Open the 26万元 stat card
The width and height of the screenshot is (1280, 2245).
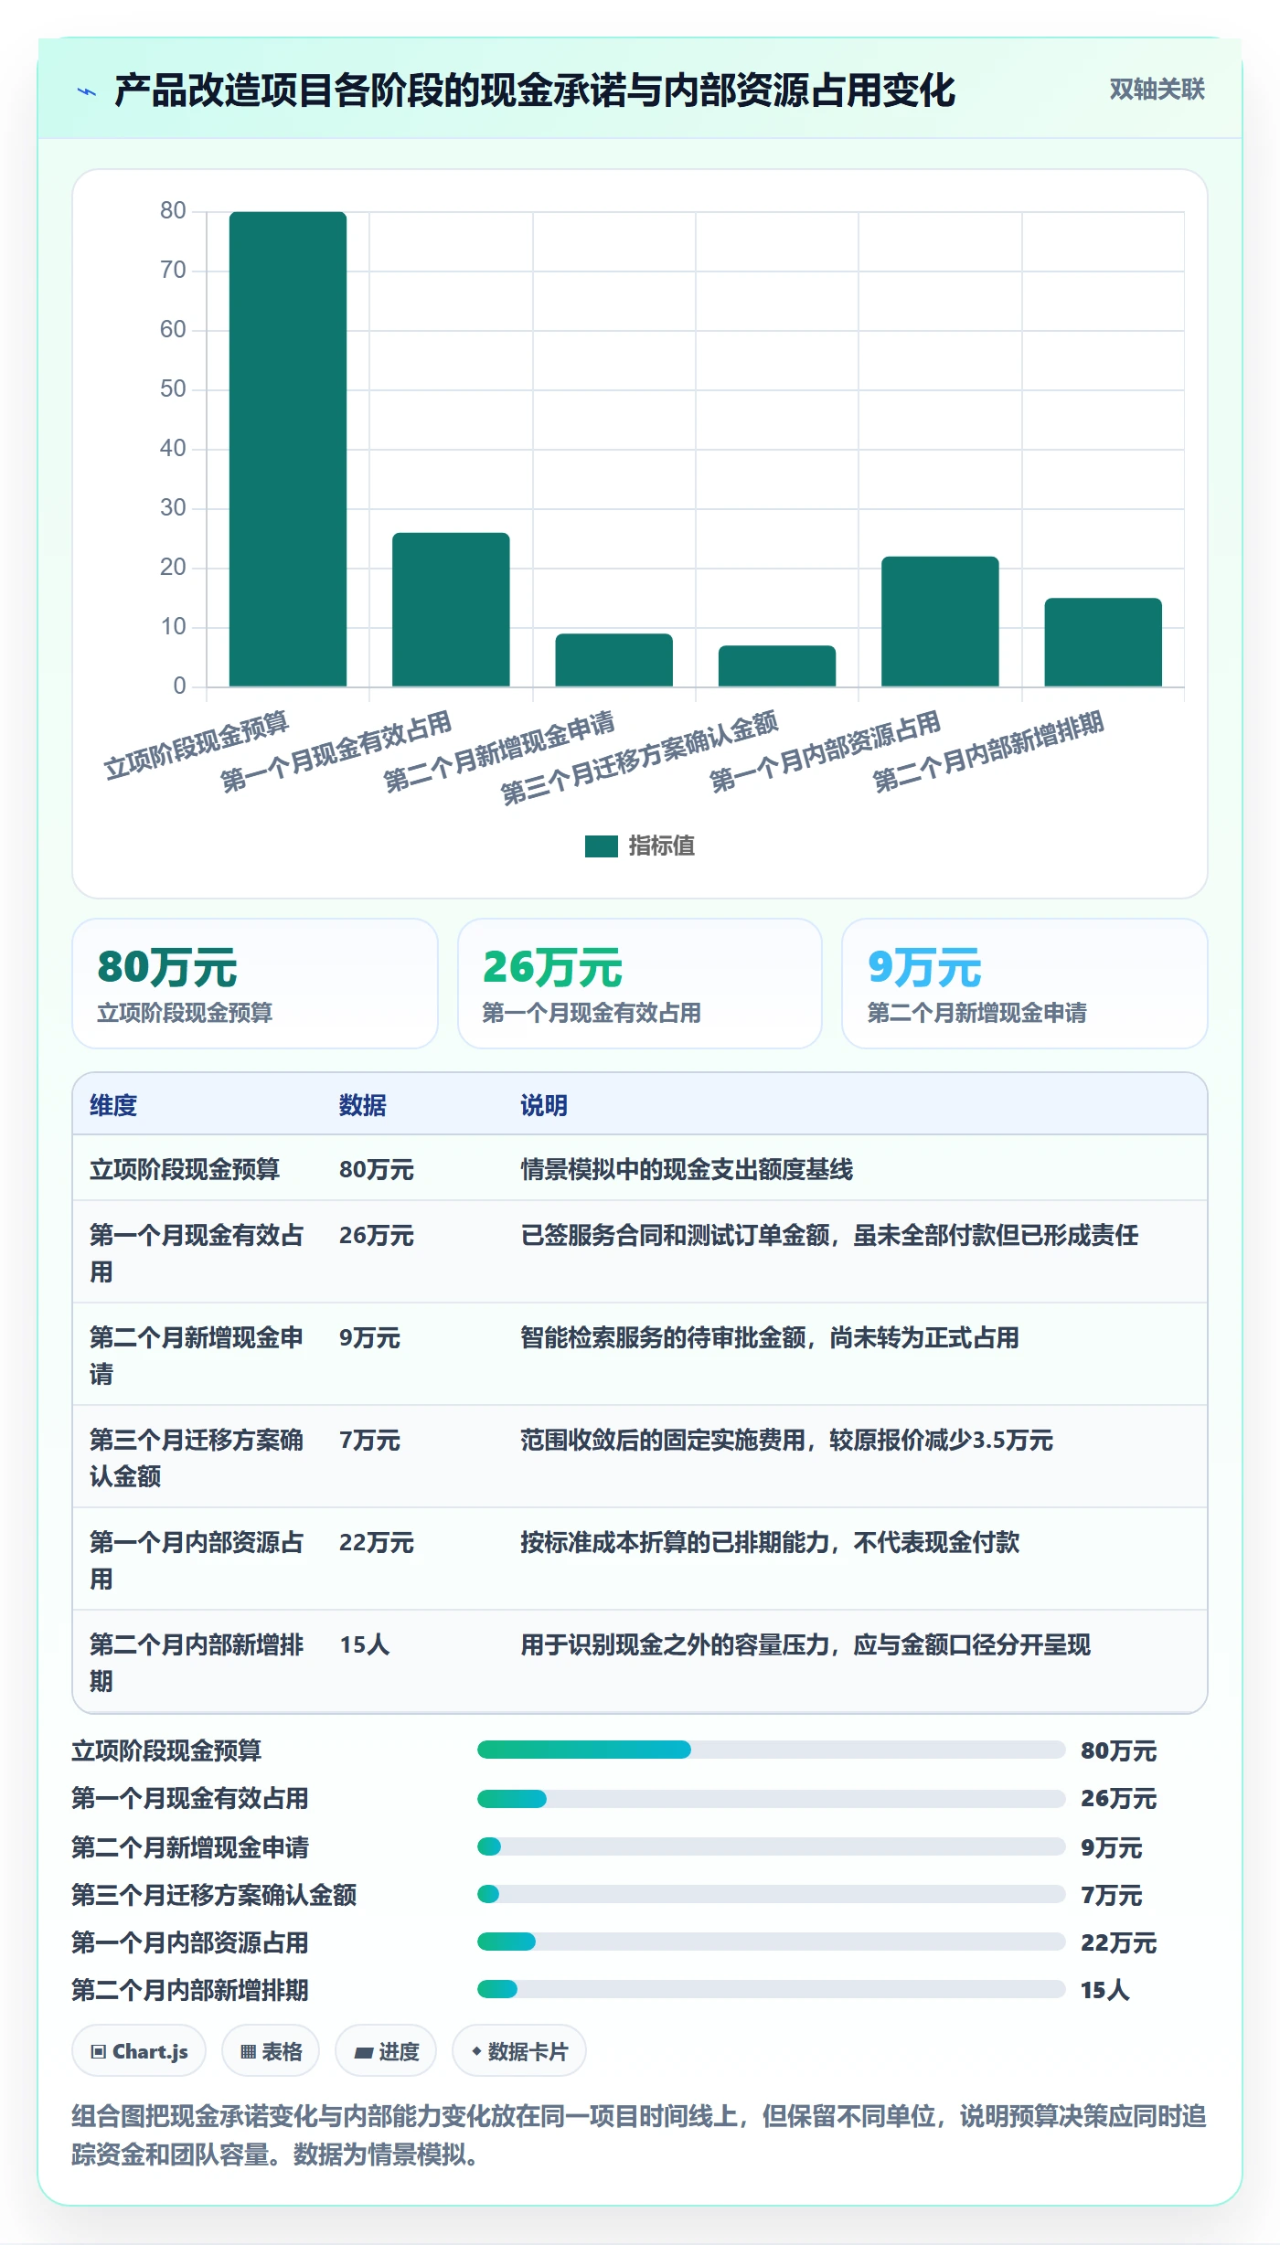pos(640,984)
